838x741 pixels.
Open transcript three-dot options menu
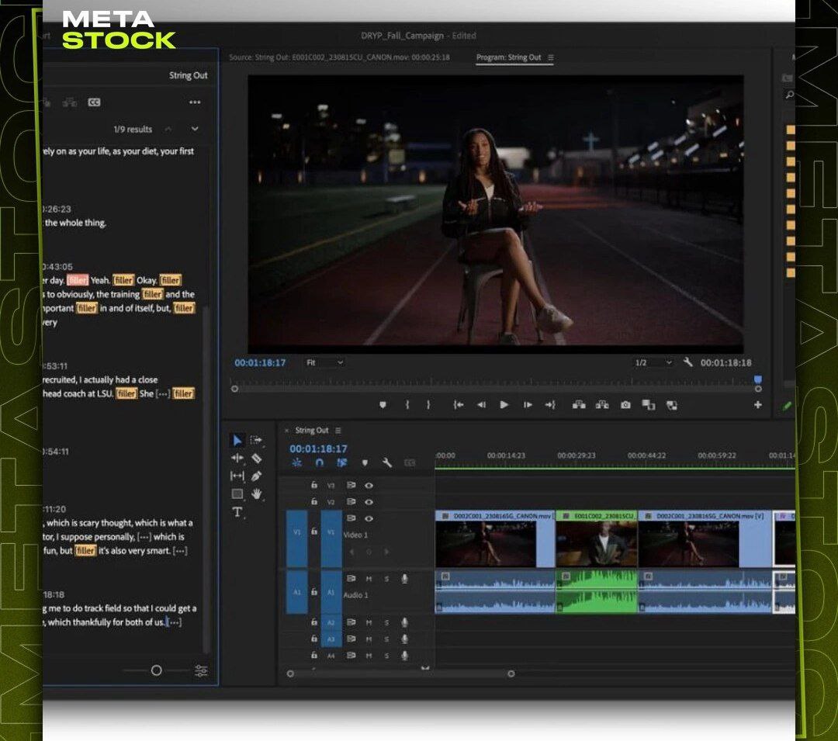click(x=195, y=102)
